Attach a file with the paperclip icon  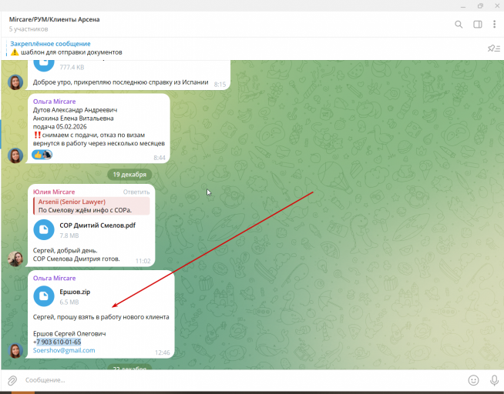[x=12, y=380]
